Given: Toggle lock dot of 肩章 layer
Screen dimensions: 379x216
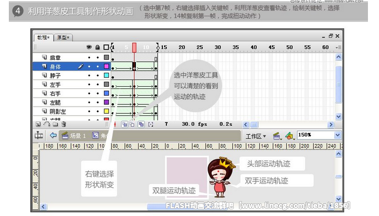Looking at the screenshot, I should pos(98,57).
